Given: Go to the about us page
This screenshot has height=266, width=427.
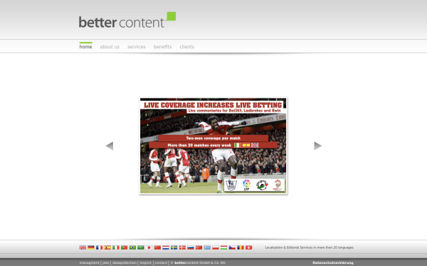Looking at the screenshot, I should (x=110, y=47).
